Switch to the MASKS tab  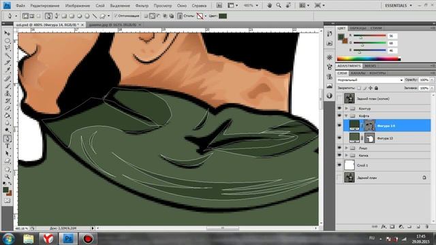click(370, 66)
